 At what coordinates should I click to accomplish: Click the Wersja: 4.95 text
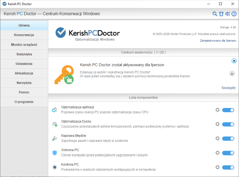coord(228,27)
